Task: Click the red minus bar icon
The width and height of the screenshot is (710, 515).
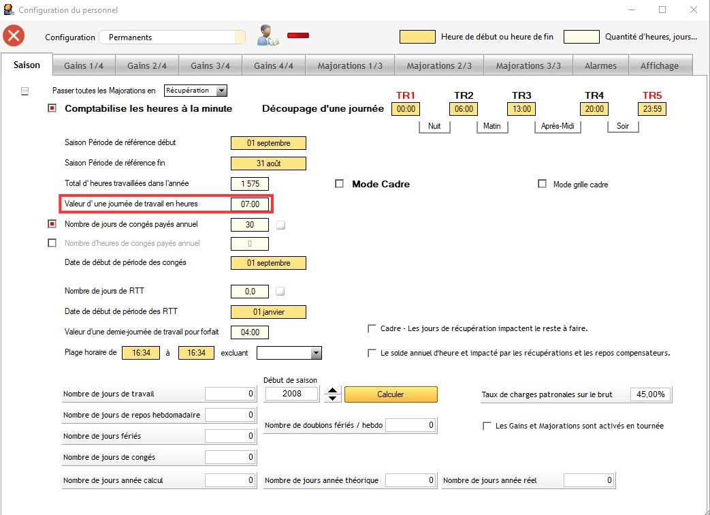Action: click(298, 35)
